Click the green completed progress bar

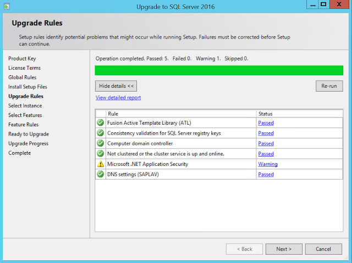pos(219,70)
